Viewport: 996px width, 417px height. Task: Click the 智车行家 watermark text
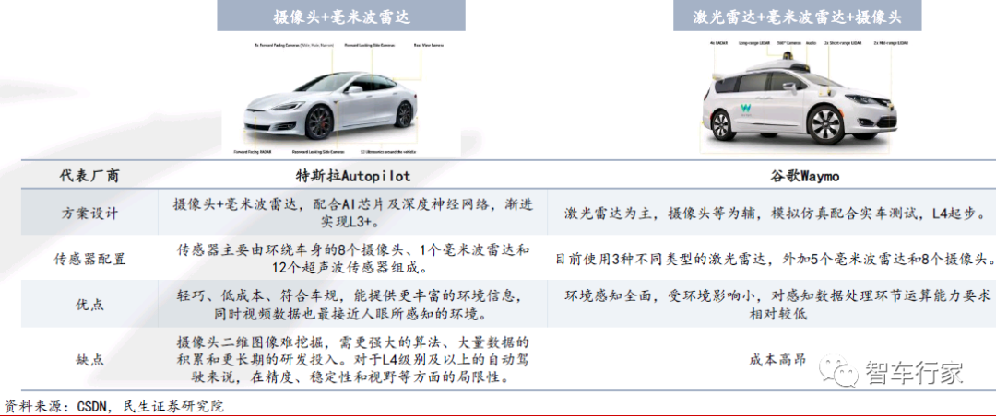tap(913, 373)
